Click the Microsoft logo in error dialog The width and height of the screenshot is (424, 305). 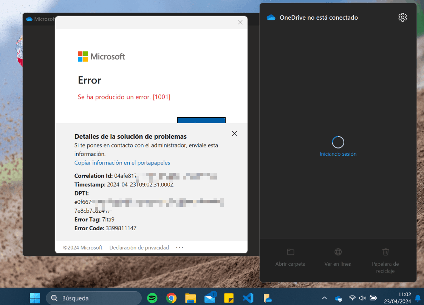click(101, 57)
